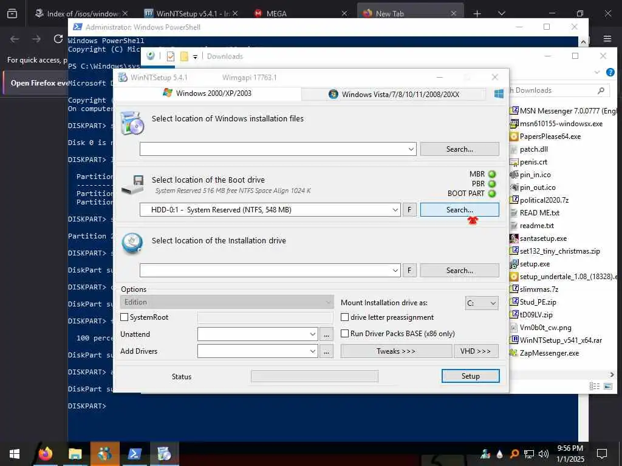The height and width of the screenshot is (466, 622).
Task: Click the WinNTSetup taskbar icon
Action: coord(164,453)
